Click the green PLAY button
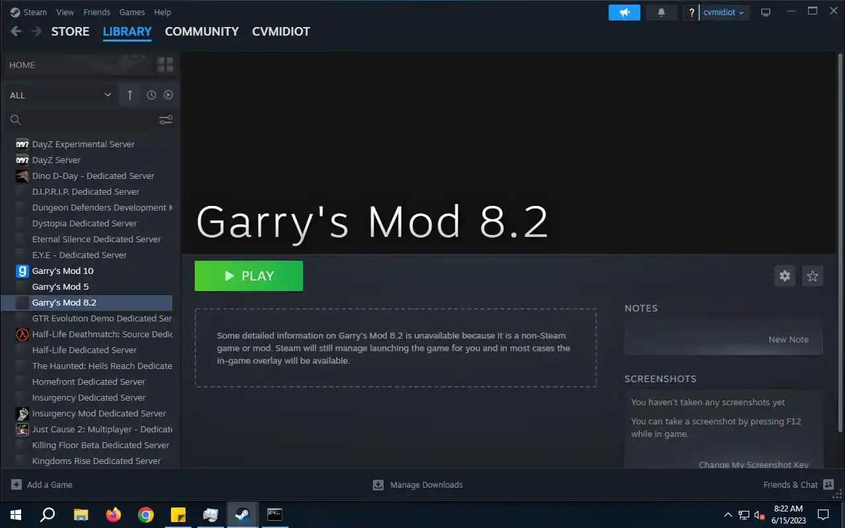This screenshot has height=528, width=845. click(249, 276)
